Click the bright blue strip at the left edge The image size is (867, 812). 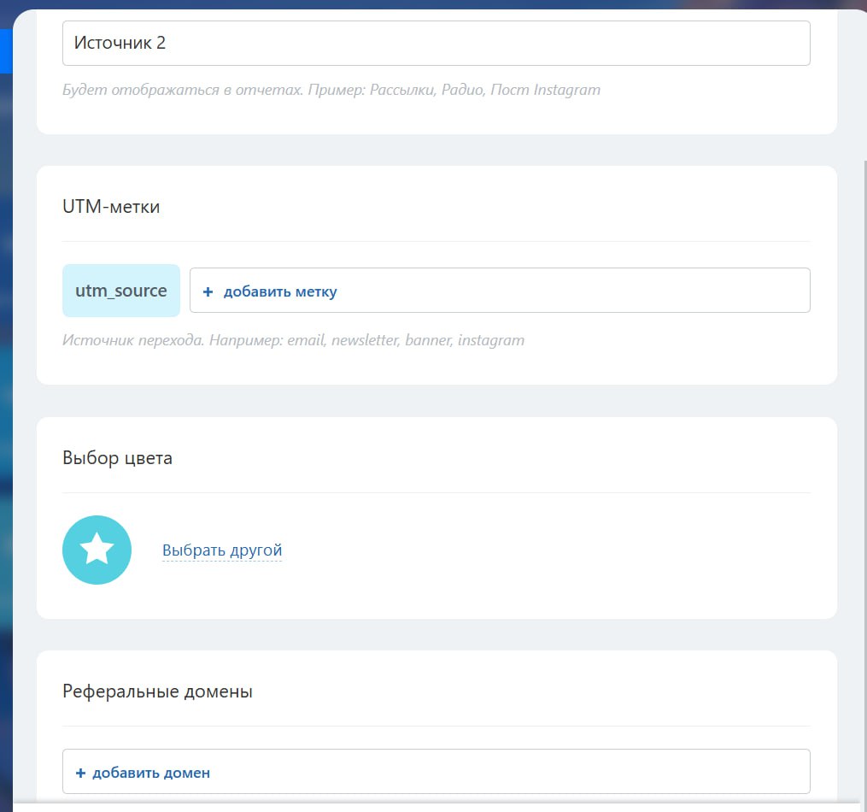coord(5,51)
